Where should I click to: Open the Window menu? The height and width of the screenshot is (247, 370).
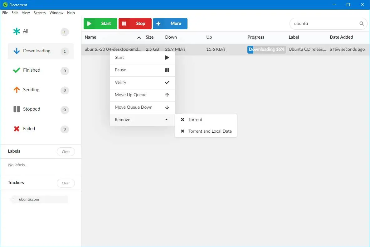tap(56, 13)
